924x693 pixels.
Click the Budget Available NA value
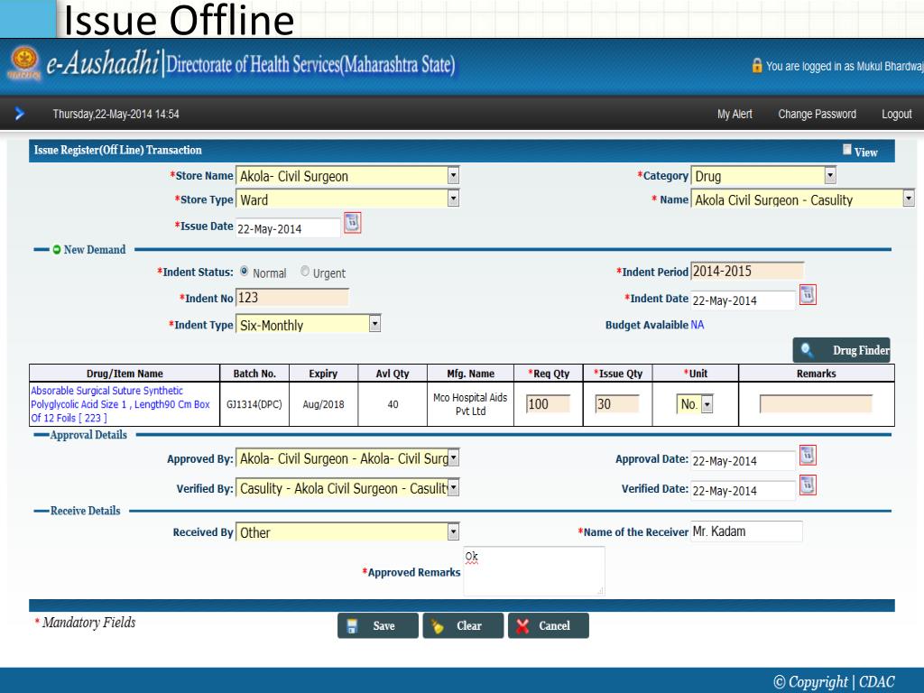(x=698, y=325)
